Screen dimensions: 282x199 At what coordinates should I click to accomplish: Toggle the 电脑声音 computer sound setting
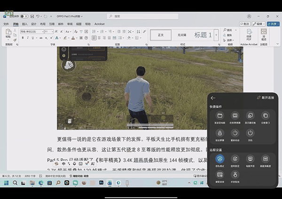[250, 159]
